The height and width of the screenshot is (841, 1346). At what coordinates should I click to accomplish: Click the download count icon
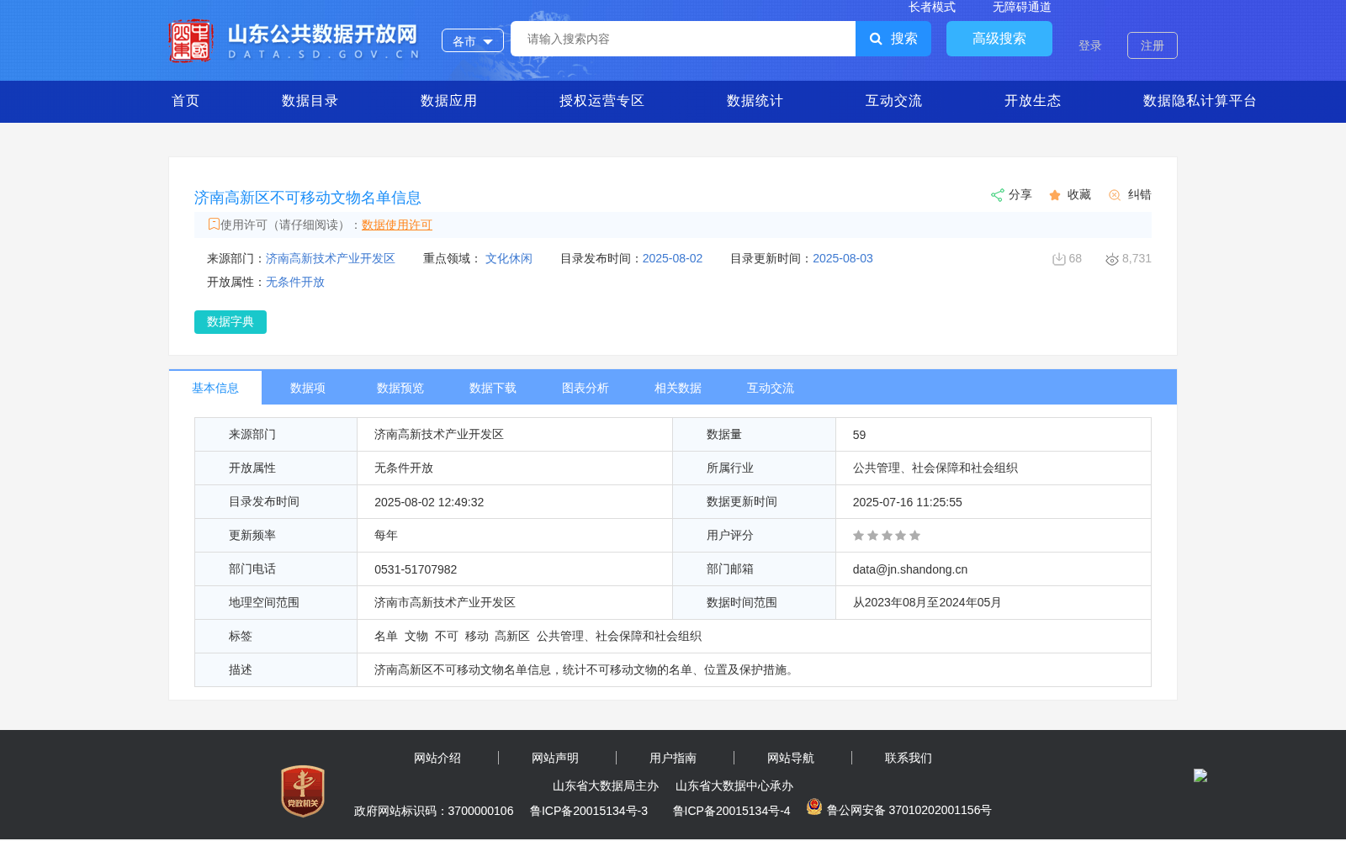pos(1059,259)
